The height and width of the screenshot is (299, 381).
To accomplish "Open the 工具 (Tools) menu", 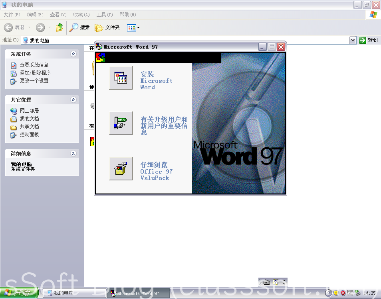I will point(104,15).
